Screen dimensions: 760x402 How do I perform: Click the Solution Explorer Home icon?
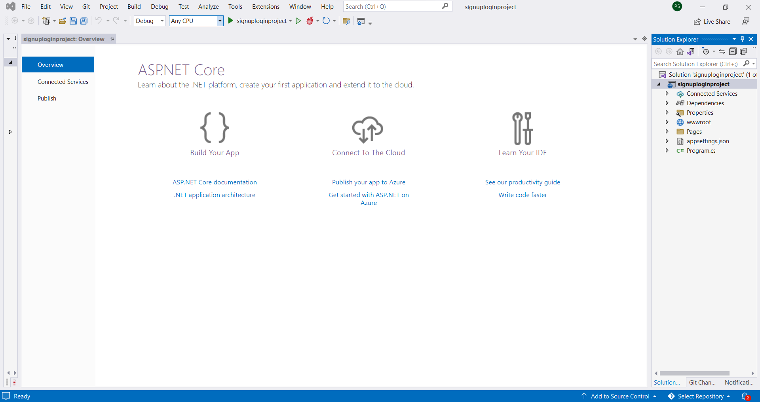point(680,51)
